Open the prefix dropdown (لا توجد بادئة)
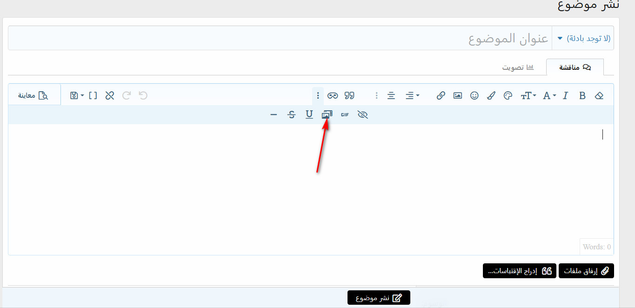Viewport: 635px width, 308px height. click(583, 38)
